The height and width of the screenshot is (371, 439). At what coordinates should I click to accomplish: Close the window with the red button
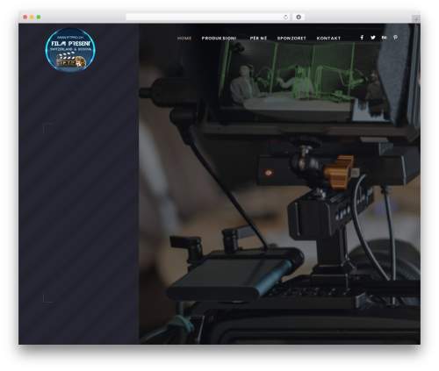point(25,17)
